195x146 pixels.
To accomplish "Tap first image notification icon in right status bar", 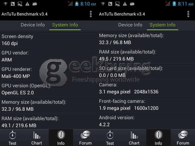I will coord(110,4).
